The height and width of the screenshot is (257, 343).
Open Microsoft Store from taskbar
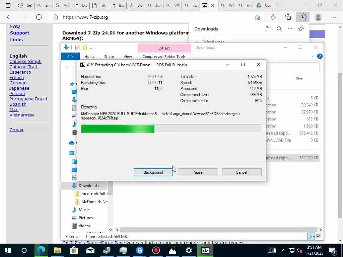74,250
